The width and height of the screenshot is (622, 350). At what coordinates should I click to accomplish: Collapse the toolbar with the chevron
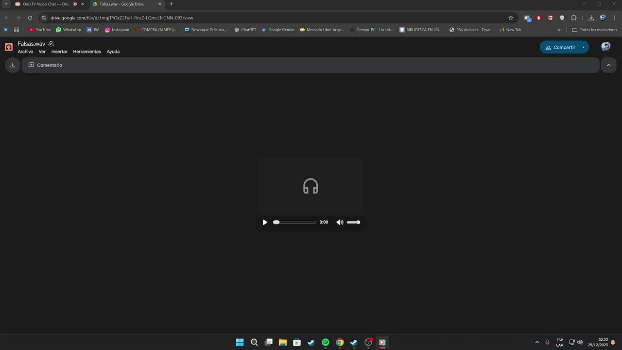pos(608,65)
